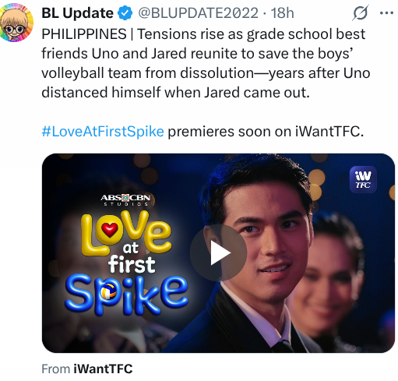
Task: Click the blue Spike title lettering
Action: [x=126, y=295]
